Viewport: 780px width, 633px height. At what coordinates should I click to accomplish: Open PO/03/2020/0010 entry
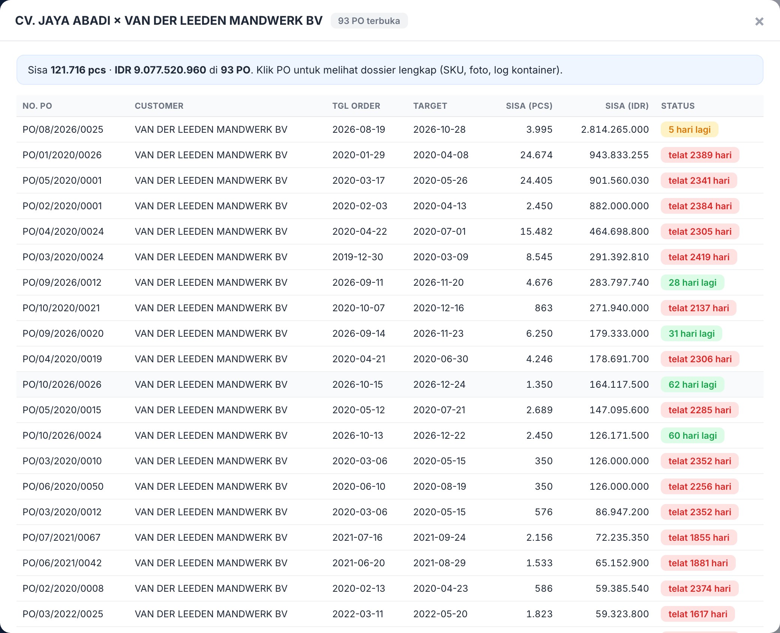click(x=390, y=461)
